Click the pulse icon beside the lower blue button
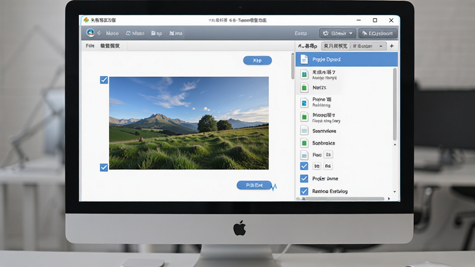This screenshot has width=475, height=267. pos(274,187)
